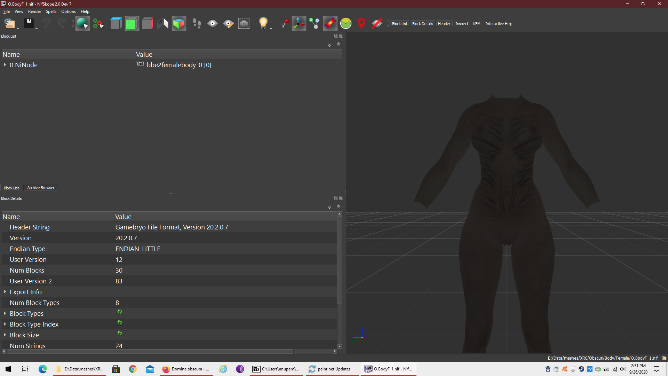Viewport: 668px width, 376px height.
Task: Close the Block Details panel
Action: [x=341, y=198]
